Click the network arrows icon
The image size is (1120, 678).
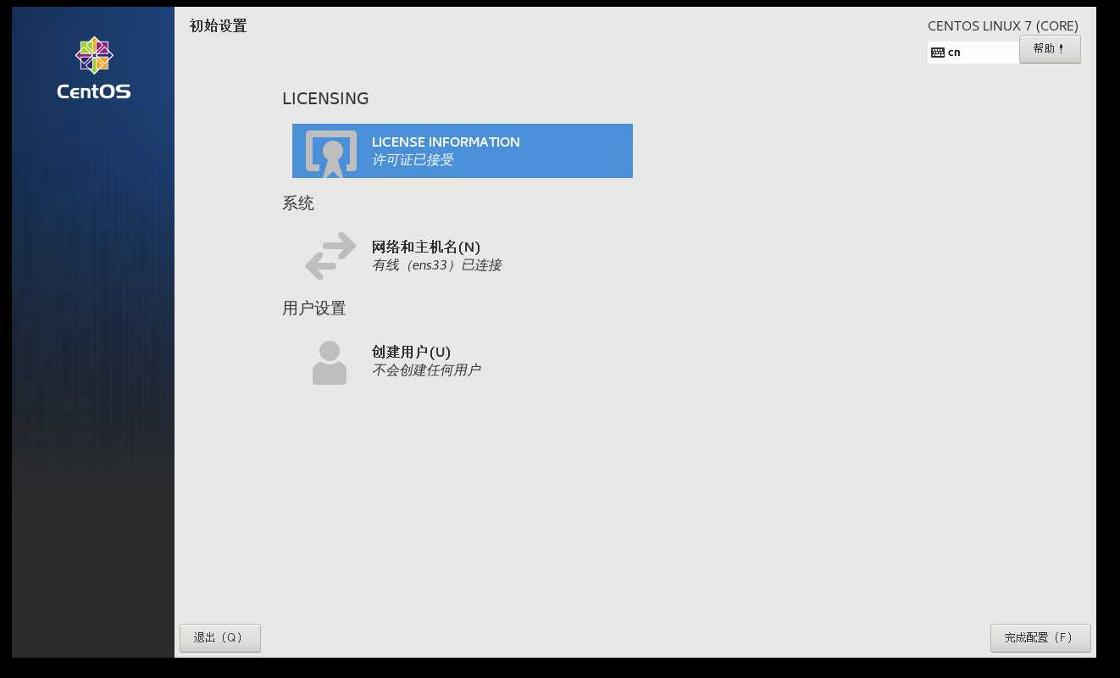tap(330, 256)
